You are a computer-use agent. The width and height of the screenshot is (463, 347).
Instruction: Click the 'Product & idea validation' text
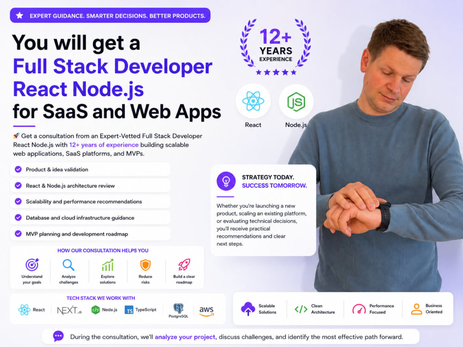click(57, 169)
